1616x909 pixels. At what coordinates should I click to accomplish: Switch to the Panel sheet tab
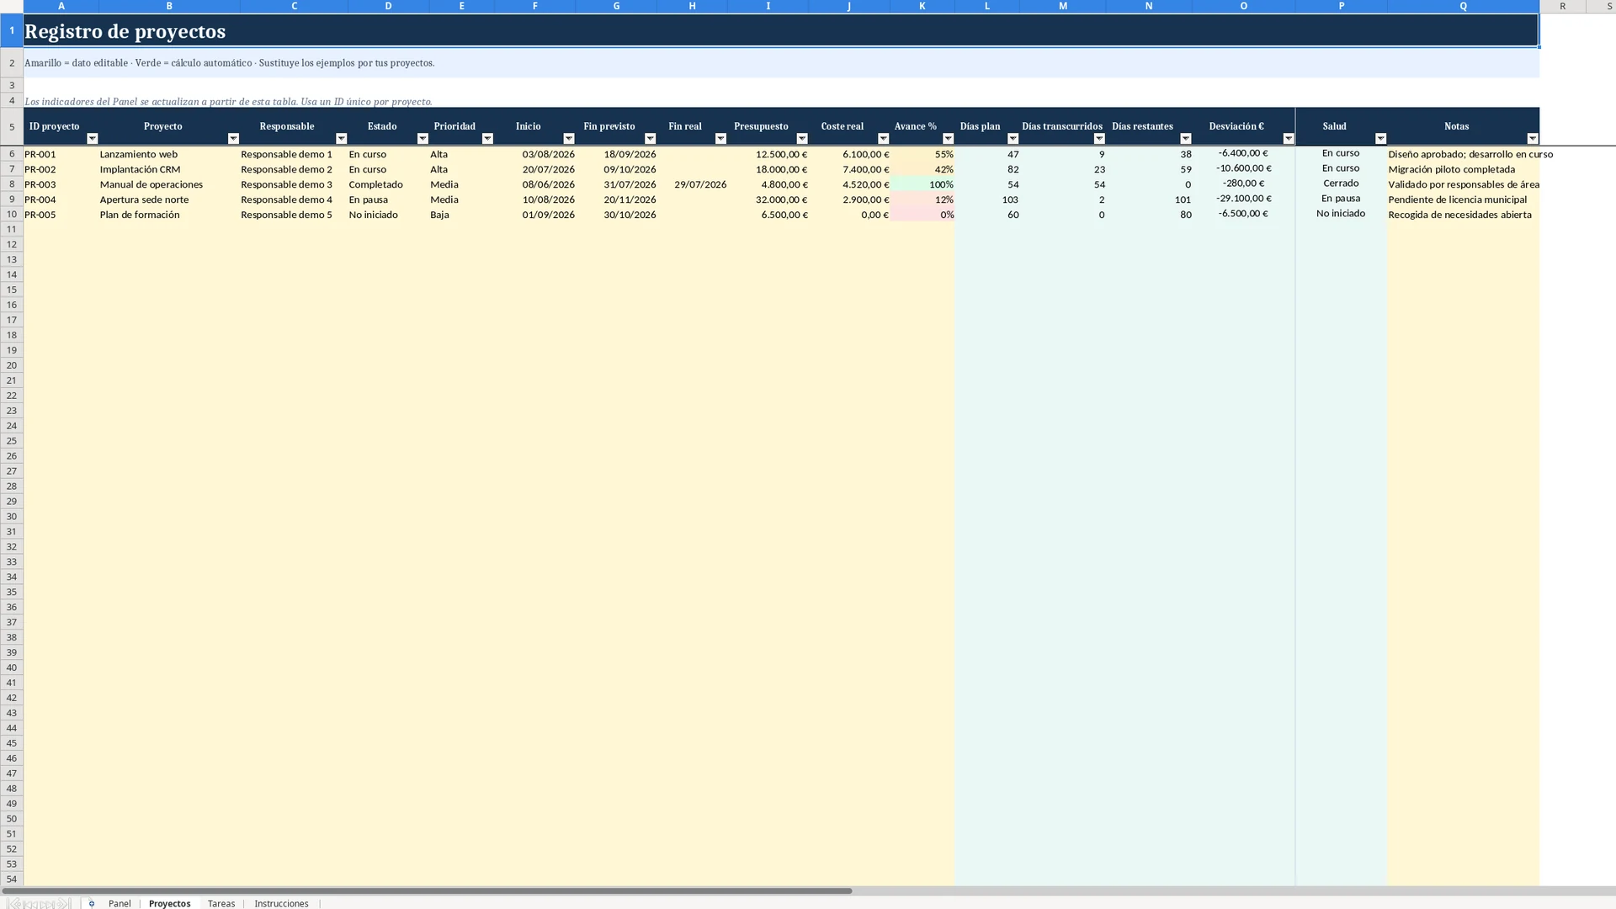click(x=120, y=903)
